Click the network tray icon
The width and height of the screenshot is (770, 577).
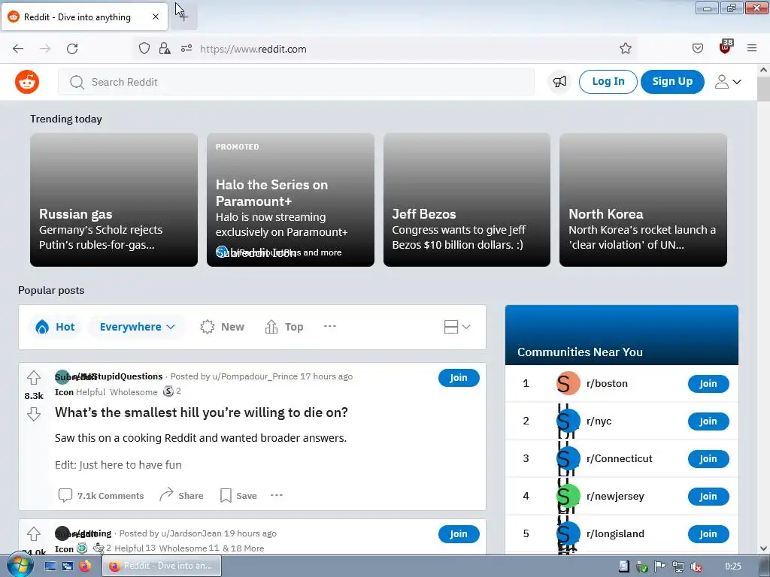pyautogui.click(x=678, y=566)
